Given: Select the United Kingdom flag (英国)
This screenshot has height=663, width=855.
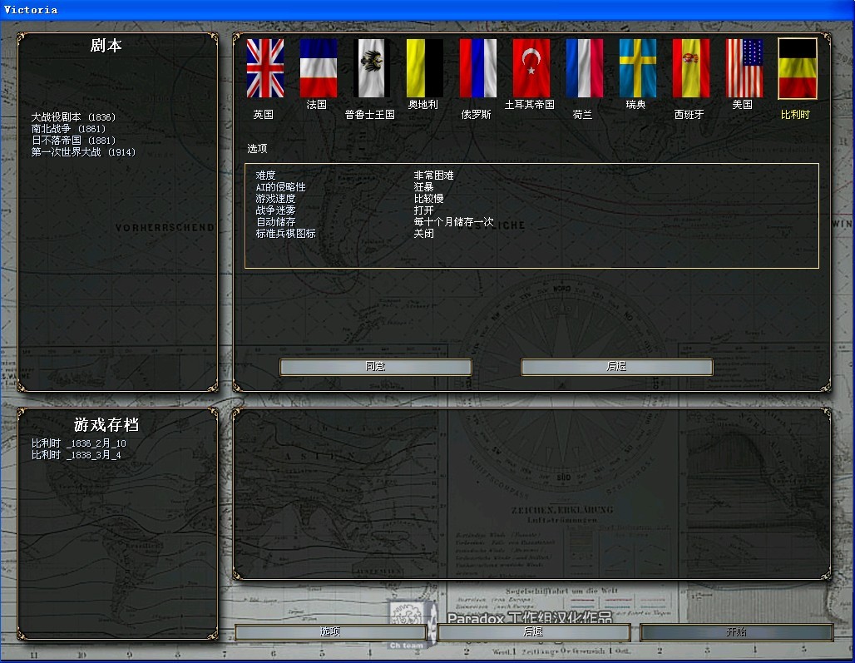Looking at the screenshot, I should [x=265, y=68].
